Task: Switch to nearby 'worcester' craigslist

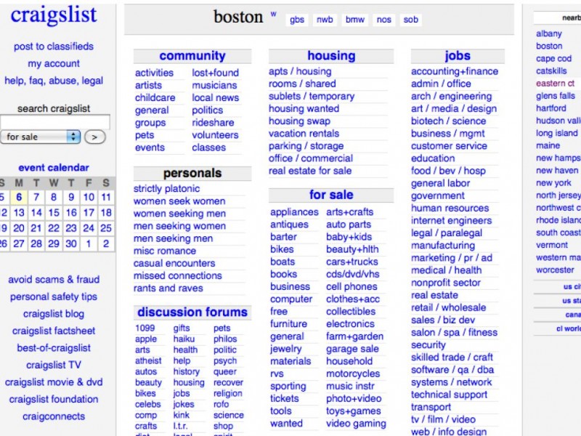Action: [x=555, y=270]
